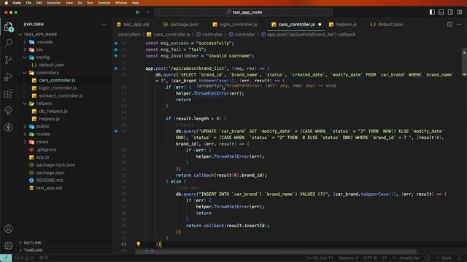Image resolution: width=467 pixels, height=262 pixels.
Task: Go back with the navigation arrow
Action: [x=138, y=12]
